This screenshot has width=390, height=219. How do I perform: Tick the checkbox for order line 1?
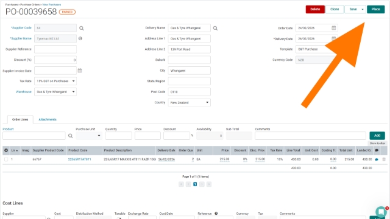click(6, 159)
